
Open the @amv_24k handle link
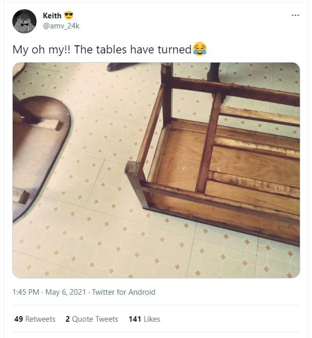click(x=61, y=26)
